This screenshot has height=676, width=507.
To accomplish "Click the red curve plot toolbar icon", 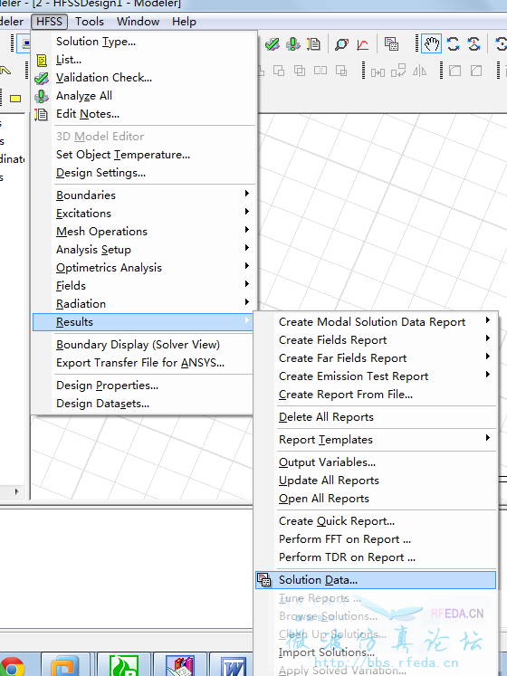I will (362, 44).
